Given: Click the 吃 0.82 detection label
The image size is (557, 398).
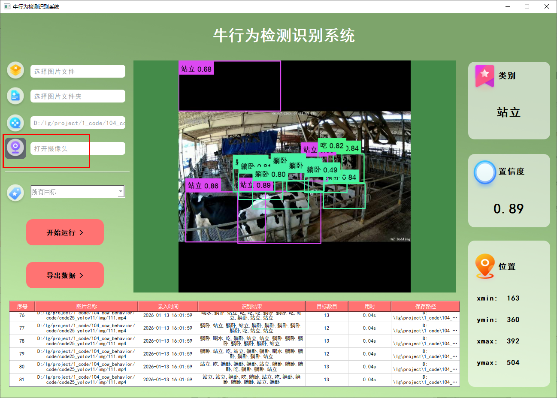Looking at the screenshot, I should click(332, 146).
